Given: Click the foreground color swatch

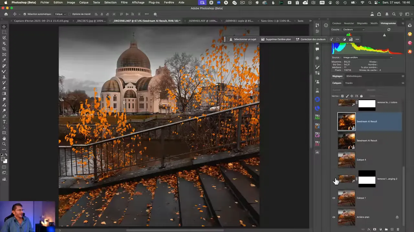Looking at the screenshot, I should pos(3,159).
